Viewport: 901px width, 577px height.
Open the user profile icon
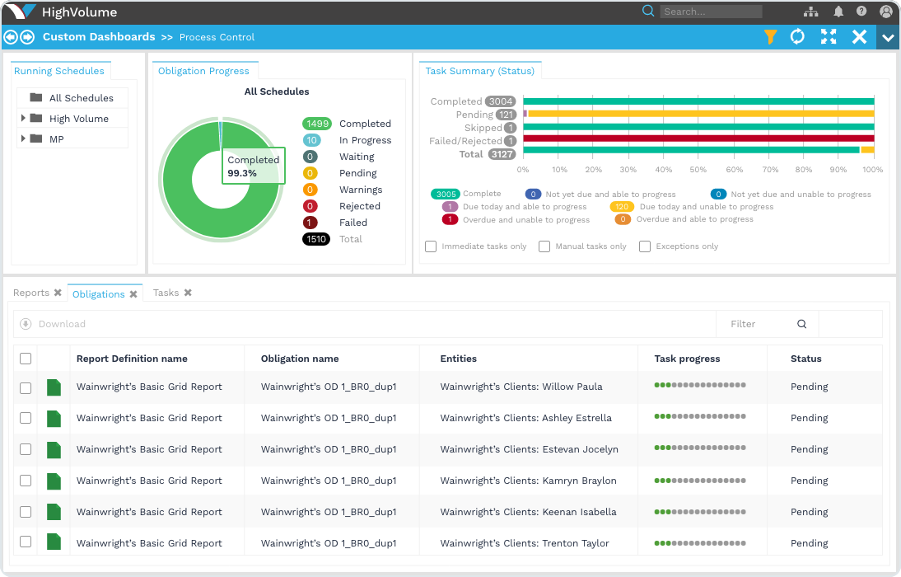886,12
